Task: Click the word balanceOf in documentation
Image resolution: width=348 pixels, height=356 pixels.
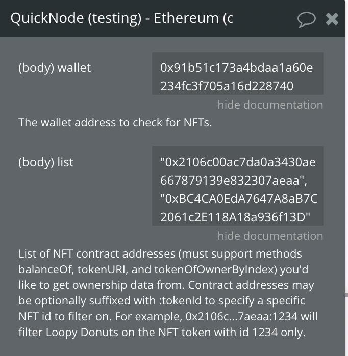Action: click(43, 269)
